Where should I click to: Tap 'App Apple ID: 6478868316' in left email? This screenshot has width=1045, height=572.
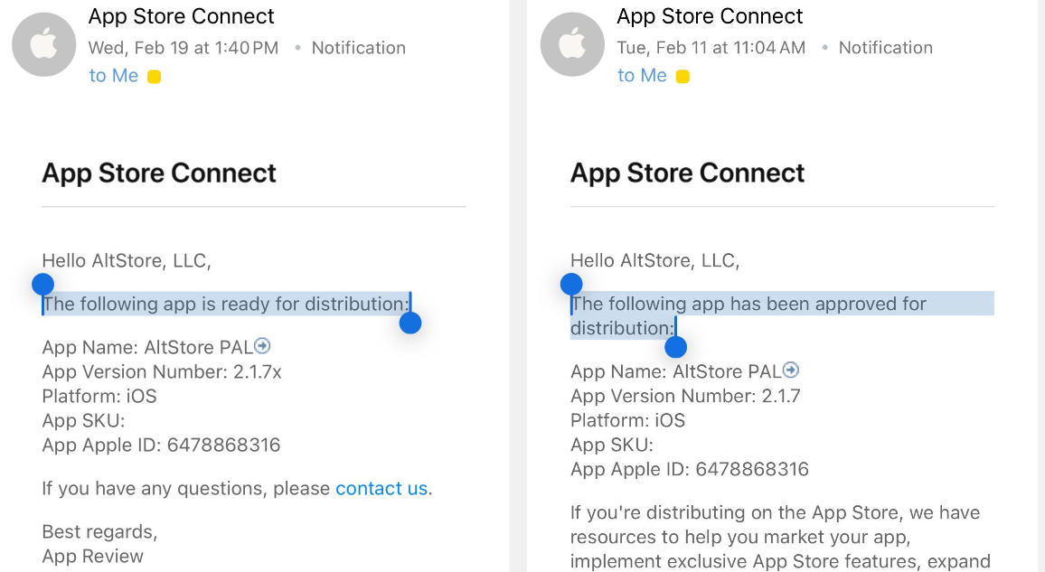161,445
